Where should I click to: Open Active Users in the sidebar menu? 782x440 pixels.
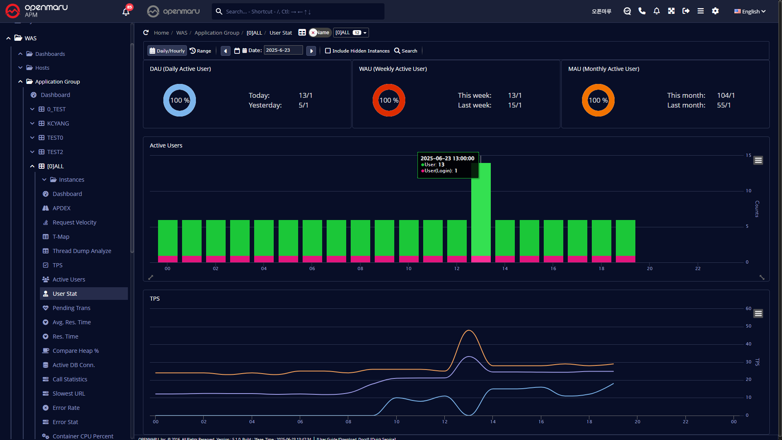pos(68,279)
